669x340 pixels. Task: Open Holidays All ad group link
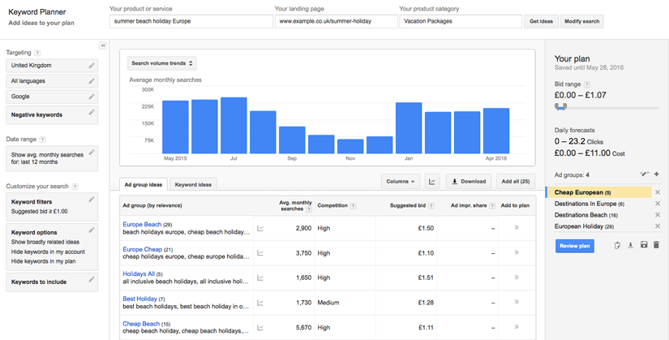click(139, 273)
